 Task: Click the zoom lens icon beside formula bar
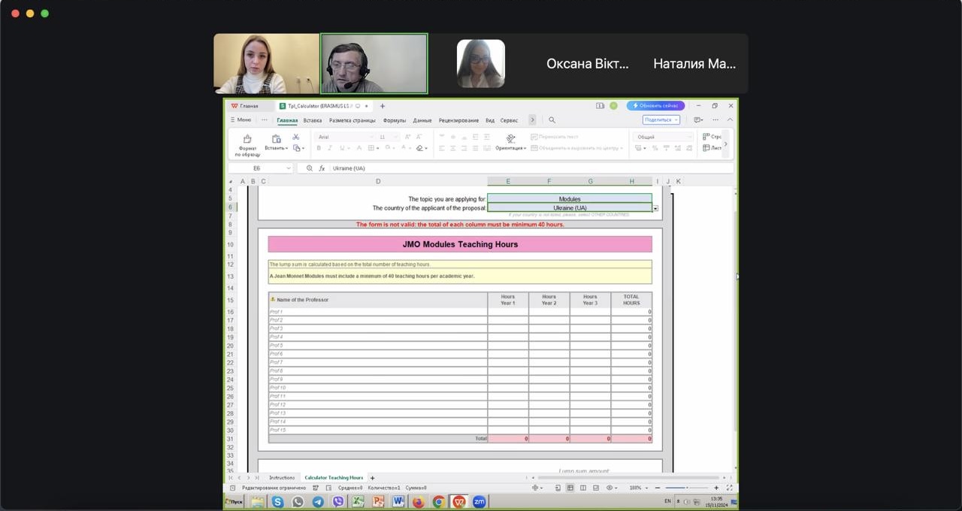pyautogui.click(x=309, y=168)
